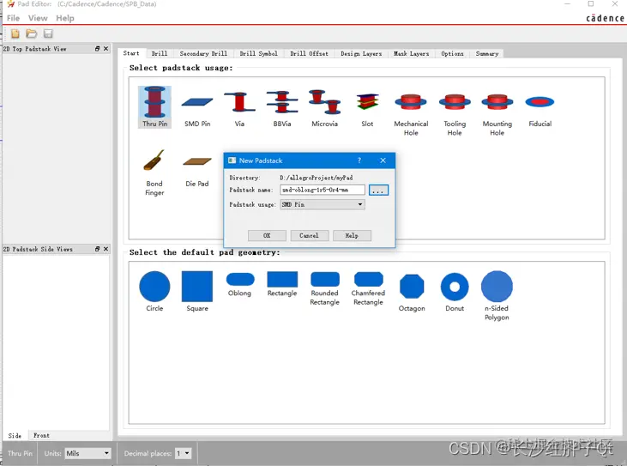Open the Help menu
Viewport: 627px width, 466px height.
click(65, 18)
